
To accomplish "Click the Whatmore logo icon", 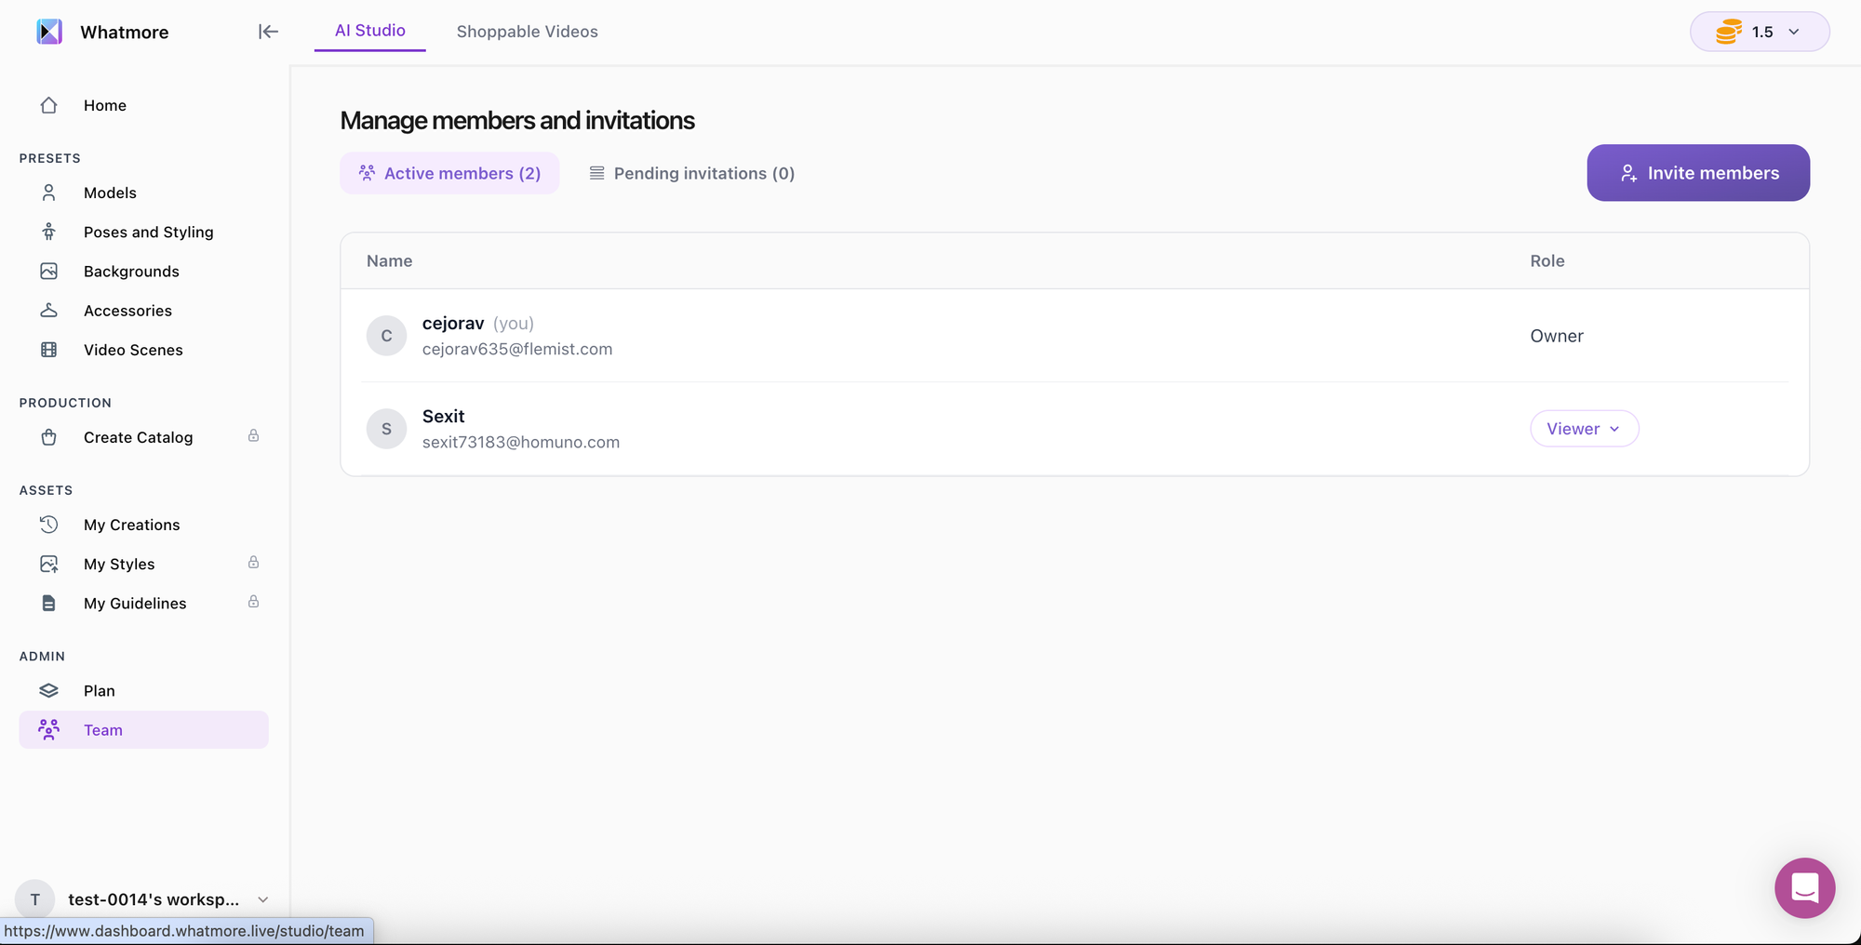I will tap(49, 32).
